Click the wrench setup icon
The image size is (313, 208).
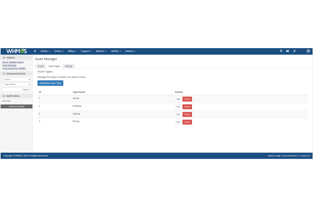click(294, 51)
